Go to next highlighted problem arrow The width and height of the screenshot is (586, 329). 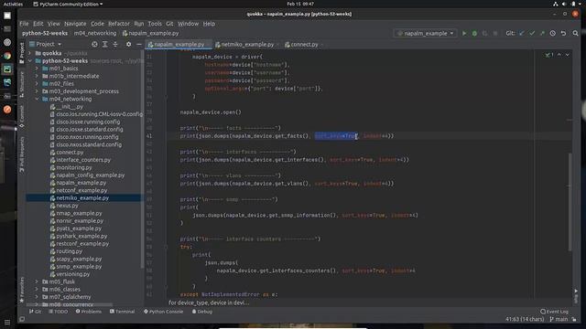pyautogui.click(x=568, y=55)
